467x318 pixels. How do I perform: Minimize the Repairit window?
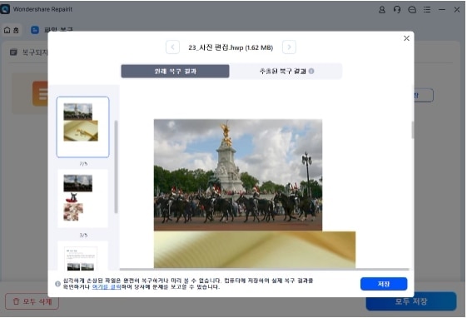pyautogui.click(x=442, y=10)
